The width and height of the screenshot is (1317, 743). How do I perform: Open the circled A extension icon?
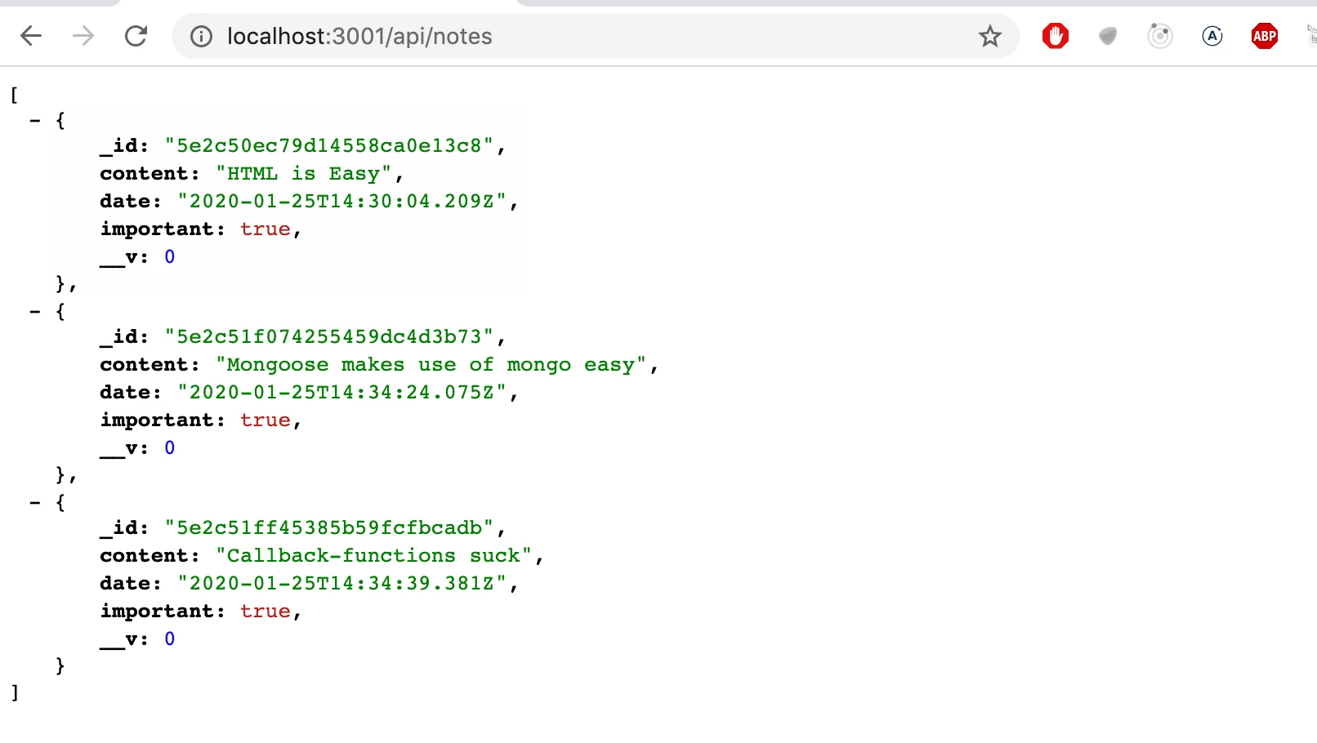coord(1212,36)
